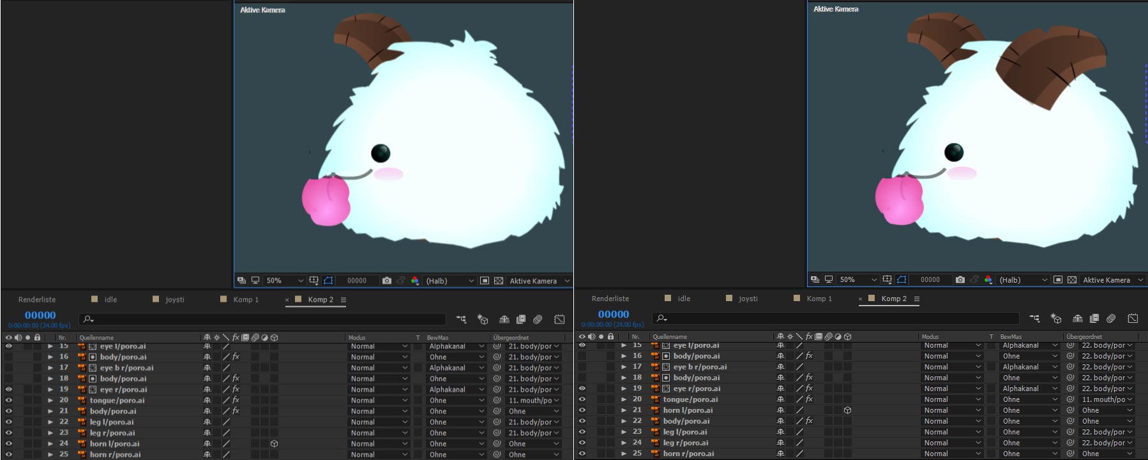This screenshot has width=1148, height=460.
Task: Toggle region of interest in left viewer
Action: (x=485, y=281)
